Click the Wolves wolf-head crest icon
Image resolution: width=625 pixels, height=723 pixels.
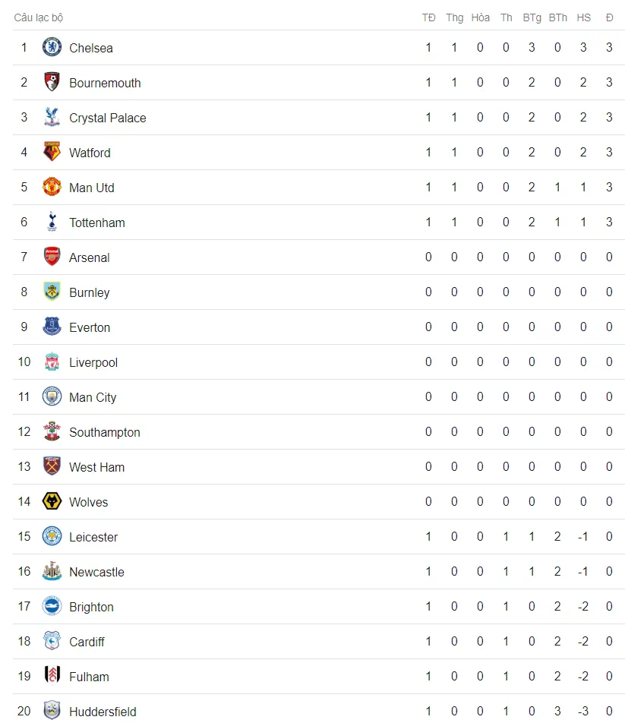52,501
